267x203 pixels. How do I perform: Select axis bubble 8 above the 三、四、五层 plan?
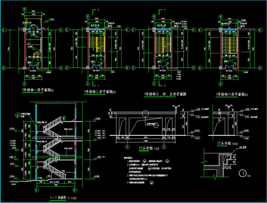tap(154, 16)
